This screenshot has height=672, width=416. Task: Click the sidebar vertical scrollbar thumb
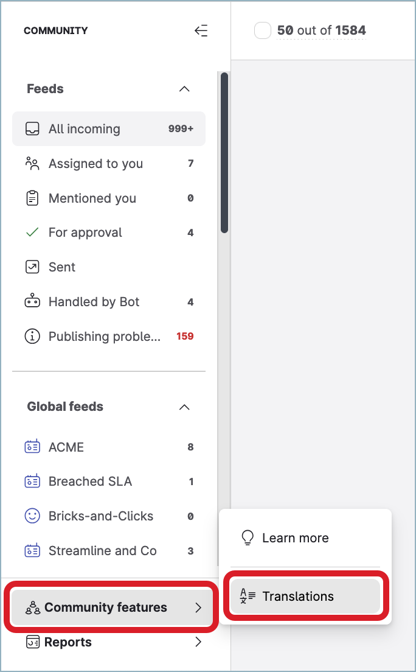pos(224,152)
